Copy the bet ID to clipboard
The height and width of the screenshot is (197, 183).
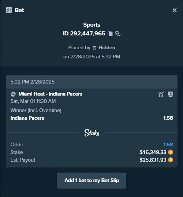click(110, 34)
